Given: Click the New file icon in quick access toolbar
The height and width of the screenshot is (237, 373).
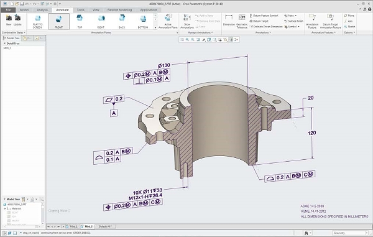Looking at the screenshot, I should [x=12, y=4].
